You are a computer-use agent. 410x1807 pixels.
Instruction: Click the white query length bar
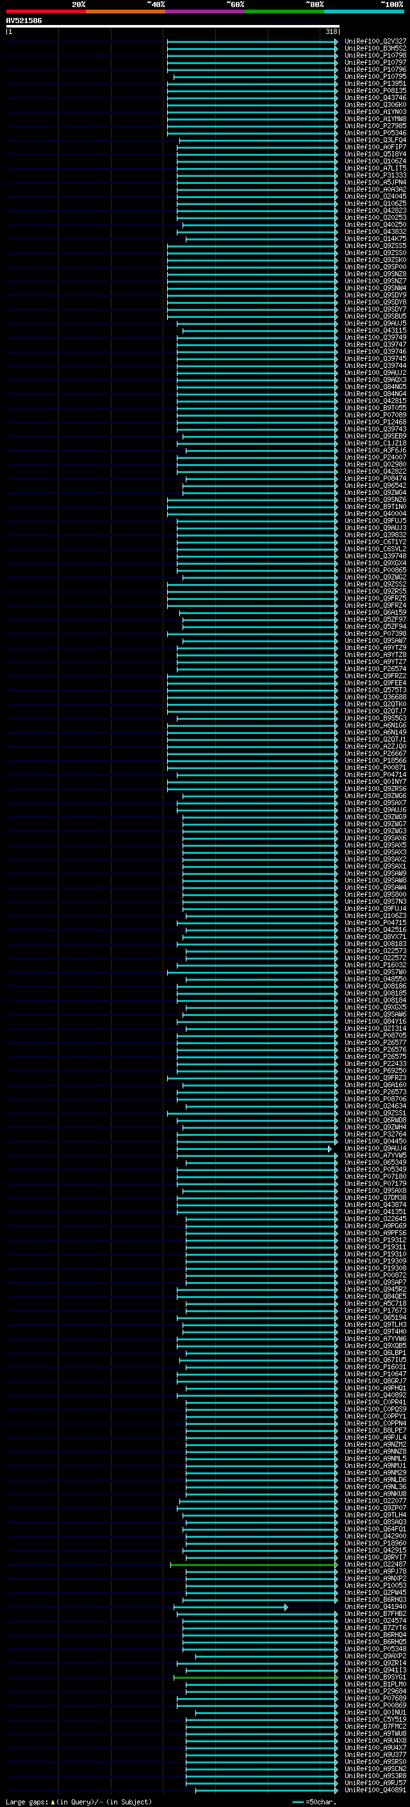pos(173,26)
